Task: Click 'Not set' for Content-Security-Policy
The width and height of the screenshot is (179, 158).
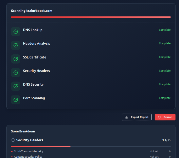Action: [x=154, y=157]
